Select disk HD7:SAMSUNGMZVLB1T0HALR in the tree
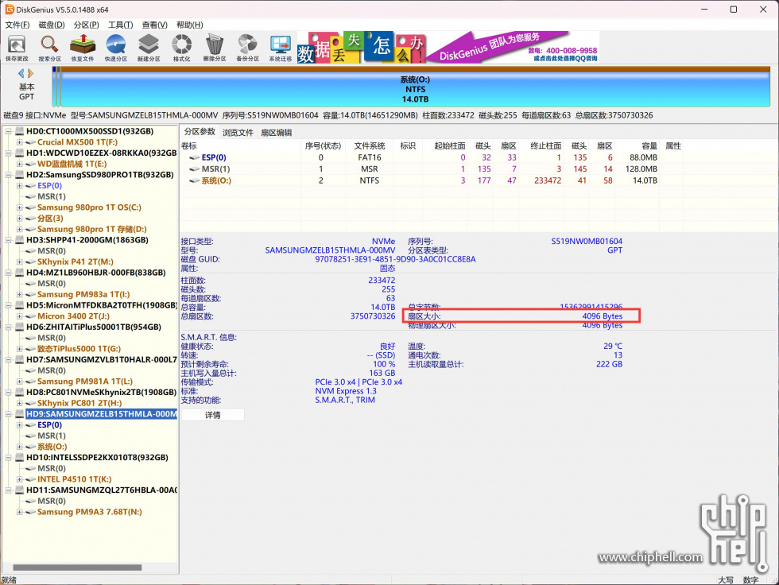Image resolution: width=779 pixels, height=585 pixels. pos(102,359)
